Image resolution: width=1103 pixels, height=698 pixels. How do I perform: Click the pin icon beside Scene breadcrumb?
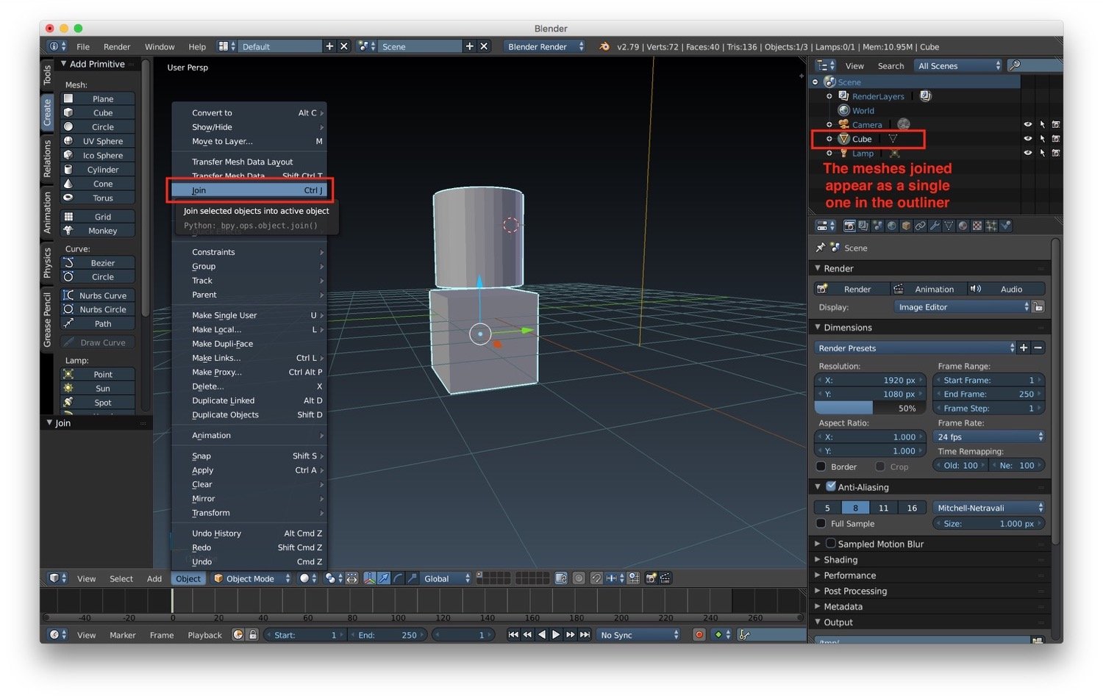click(x=821, y=248)
